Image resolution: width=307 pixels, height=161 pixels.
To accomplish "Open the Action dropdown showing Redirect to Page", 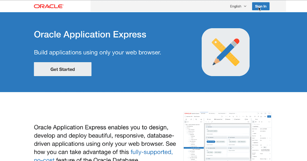I will coord(264,158).
